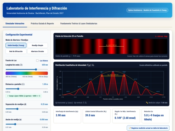Click the λ = 650 nm Rojo label
This screenshot has height=131, width=175.
click(161, 36)
